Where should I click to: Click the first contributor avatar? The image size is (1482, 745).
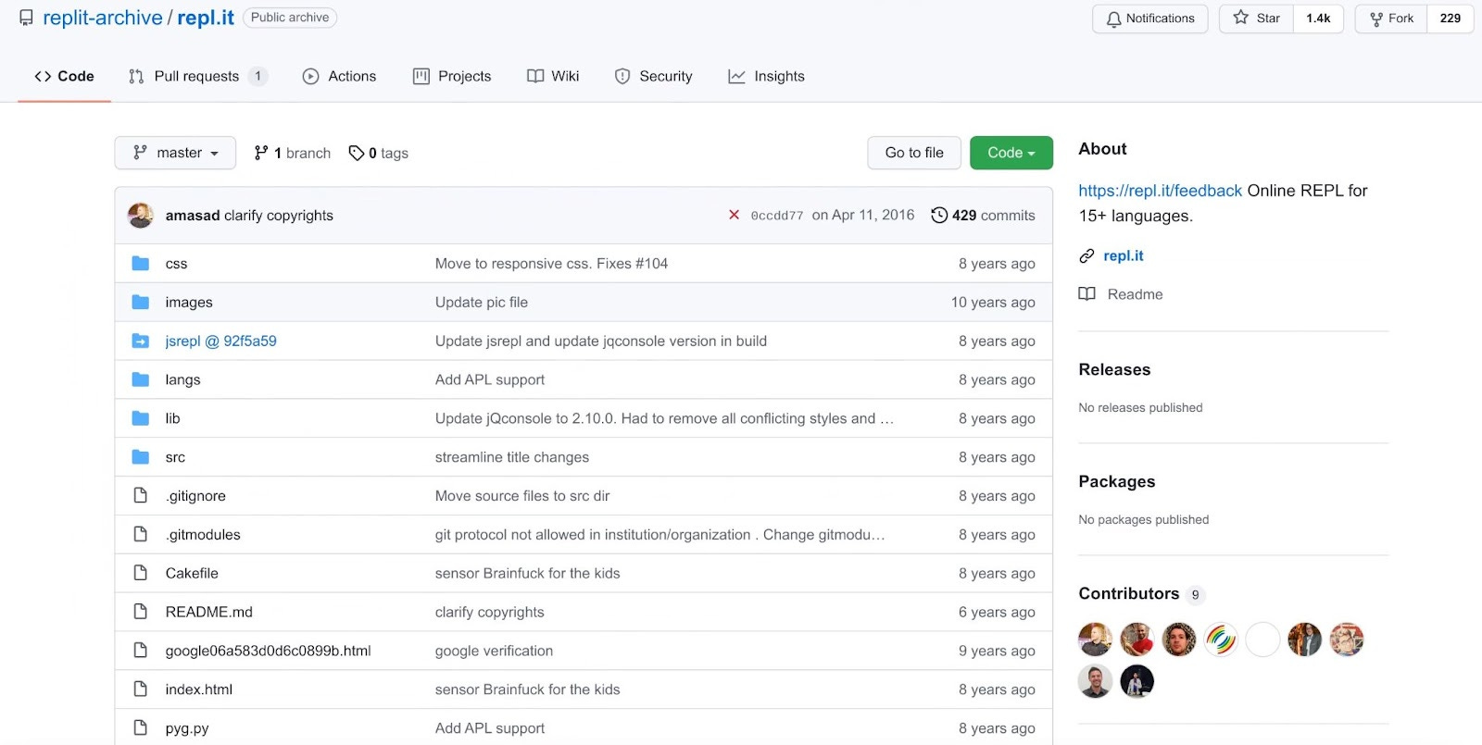click(1095, 639)
